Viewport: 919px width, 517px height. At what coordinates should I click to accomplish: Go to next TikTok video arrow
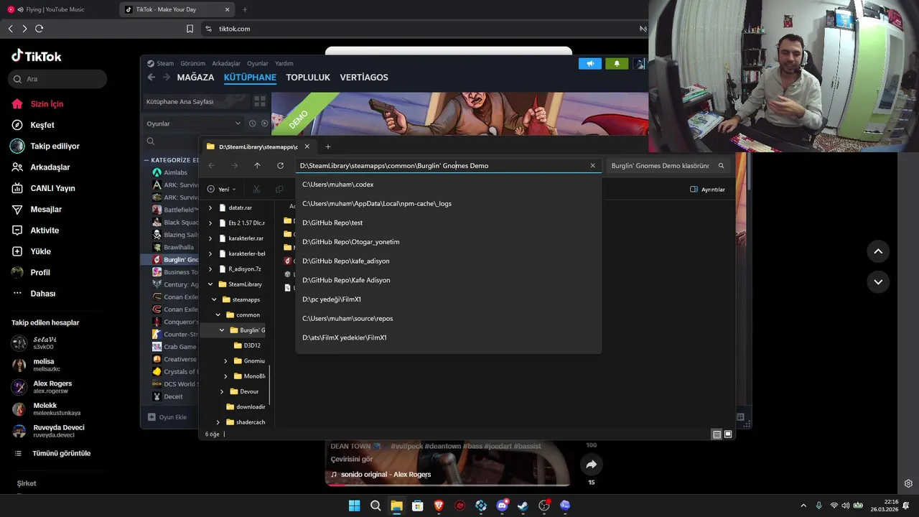pos(878,281)
